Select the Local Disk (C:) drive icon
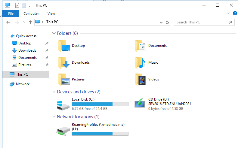This screenshot has width=238, height=148. (63, 106)
